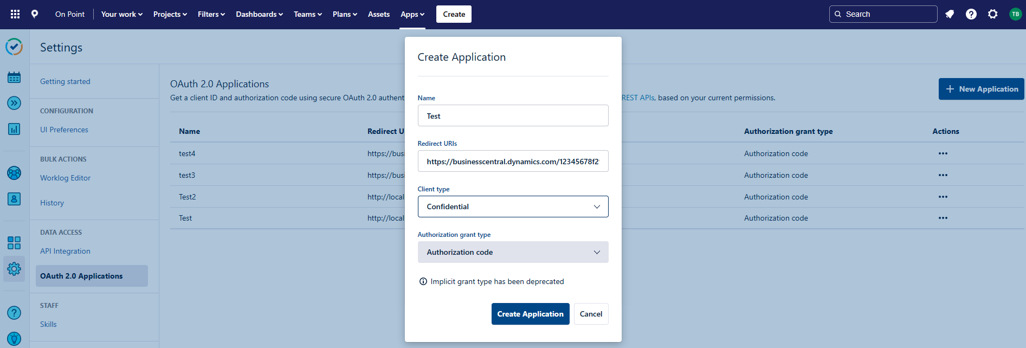
Task: Click the team group icon in sidebar
Action: click(x=14, y=173)
